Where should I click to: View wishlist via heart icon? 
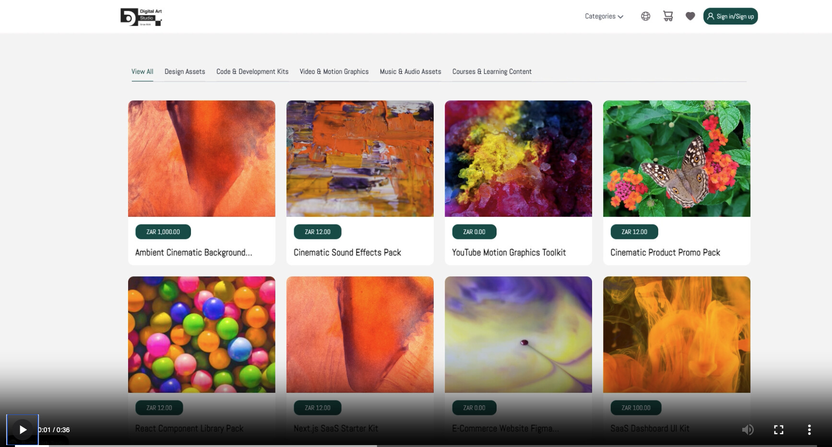[x=690, y=16]
